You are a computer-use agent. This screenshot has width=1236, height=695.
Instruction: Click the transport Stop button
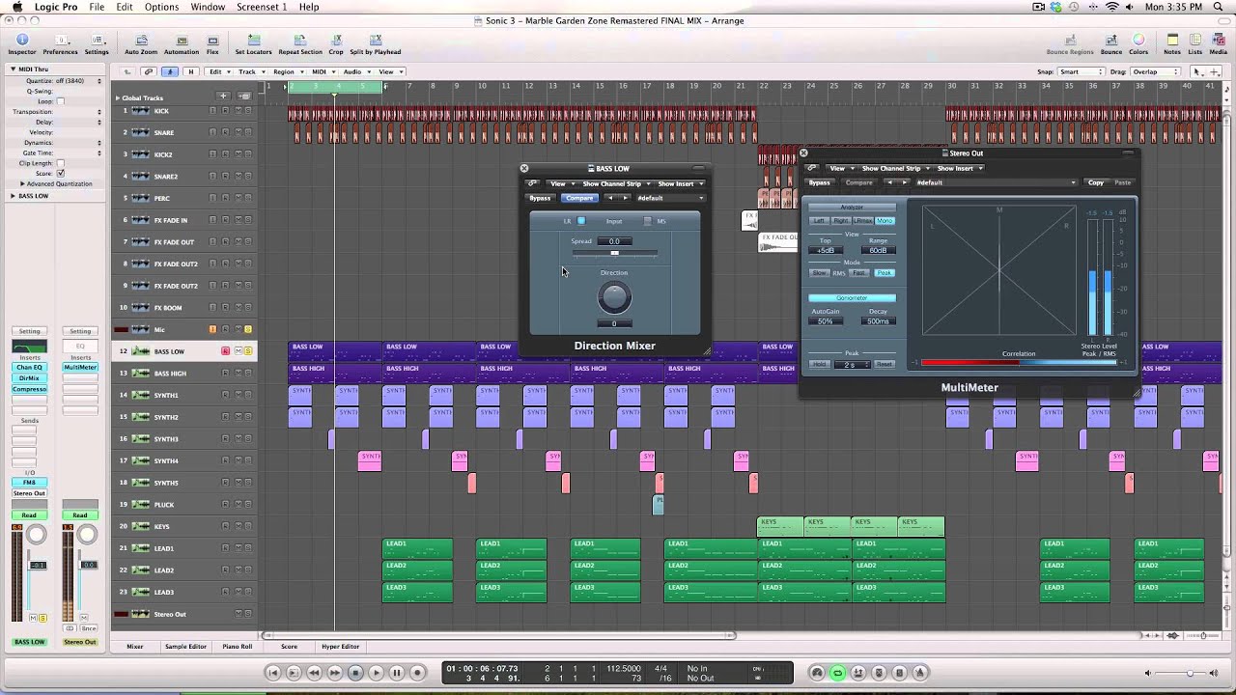pos(355,673)
